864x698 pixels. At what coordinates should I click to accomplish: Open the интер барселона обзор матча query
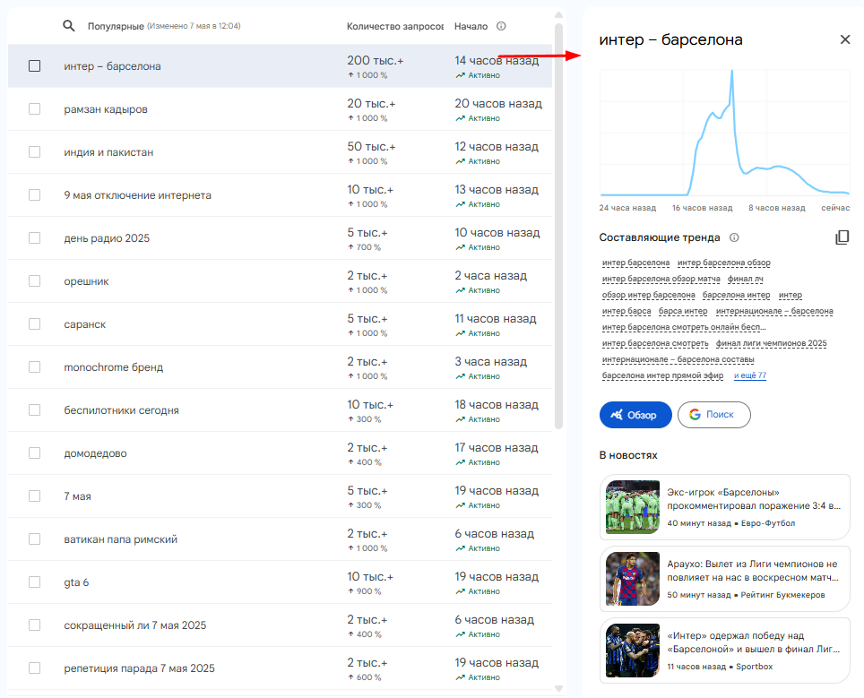pos(661,280)
